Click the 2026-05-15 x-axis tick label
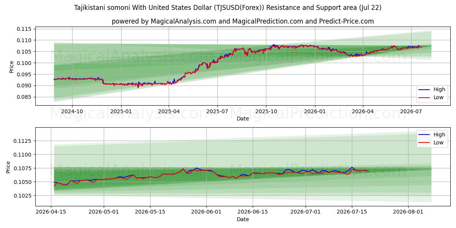Screen dimensions: 456x228 [150, 212]
